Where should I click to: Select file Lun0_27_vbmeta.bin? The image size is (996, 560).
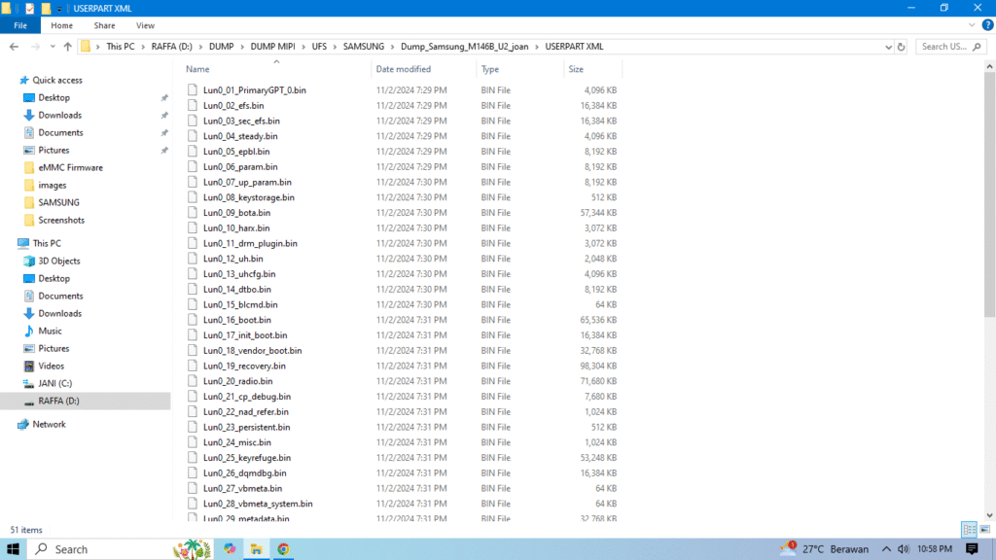click(242, 488)
